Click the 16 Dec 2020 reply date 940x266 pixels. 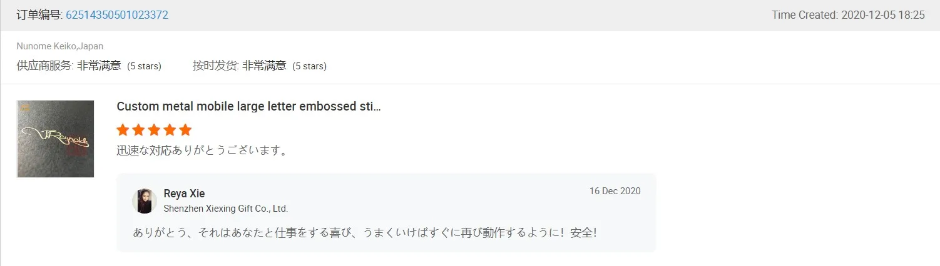(x=615, y=191)
